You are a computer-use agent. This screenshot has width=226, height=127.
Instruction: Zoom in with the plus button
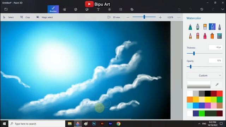pyautogui.click(x=160, y=17)
